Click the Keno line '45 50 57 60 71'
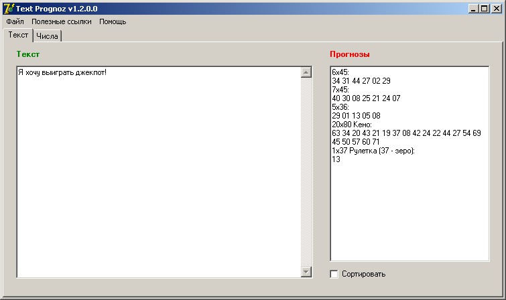Viewport: 506px width, 300px height. pos(356,142)
